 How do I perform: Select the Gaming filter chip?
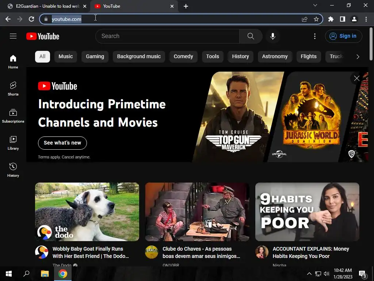95,57
